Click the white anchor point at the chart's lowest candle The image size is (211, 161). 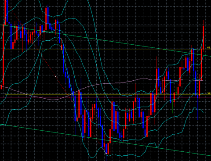pyautogui.click(x=106, y=154)
